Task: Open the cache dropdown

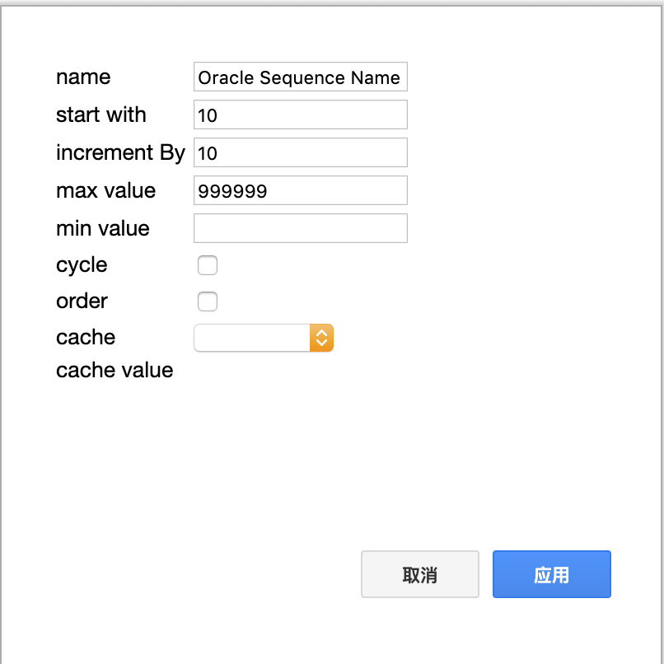Action: (264, 338)
